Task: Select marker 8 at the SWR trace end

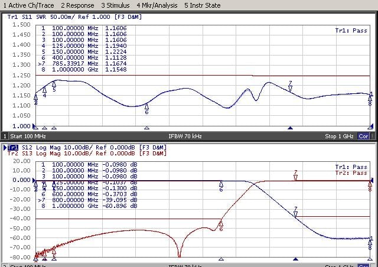Action: click(370, 100)
